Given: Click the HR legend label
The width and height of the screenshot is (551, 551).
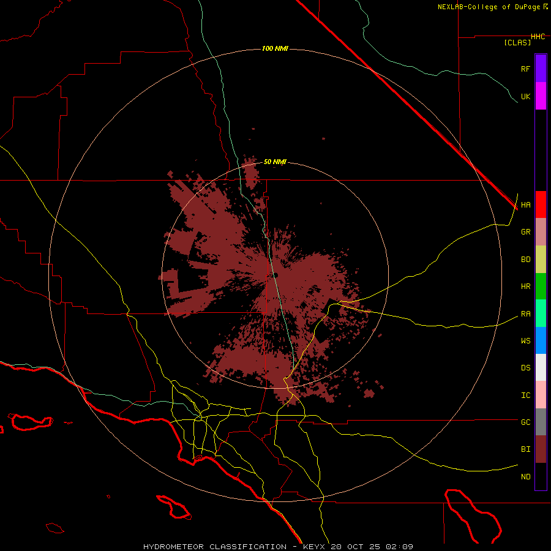Looking at the screenshot, I should click(x=526, y=287).
